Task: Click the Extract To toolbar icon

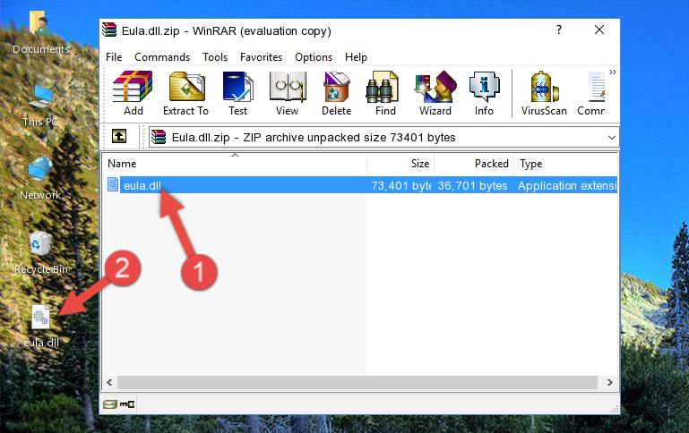Action: pos(186,93)
